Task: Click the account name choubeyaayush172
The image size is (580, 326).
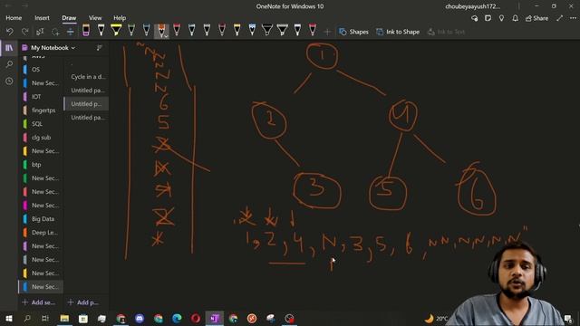Action: [x=472, y=6]
